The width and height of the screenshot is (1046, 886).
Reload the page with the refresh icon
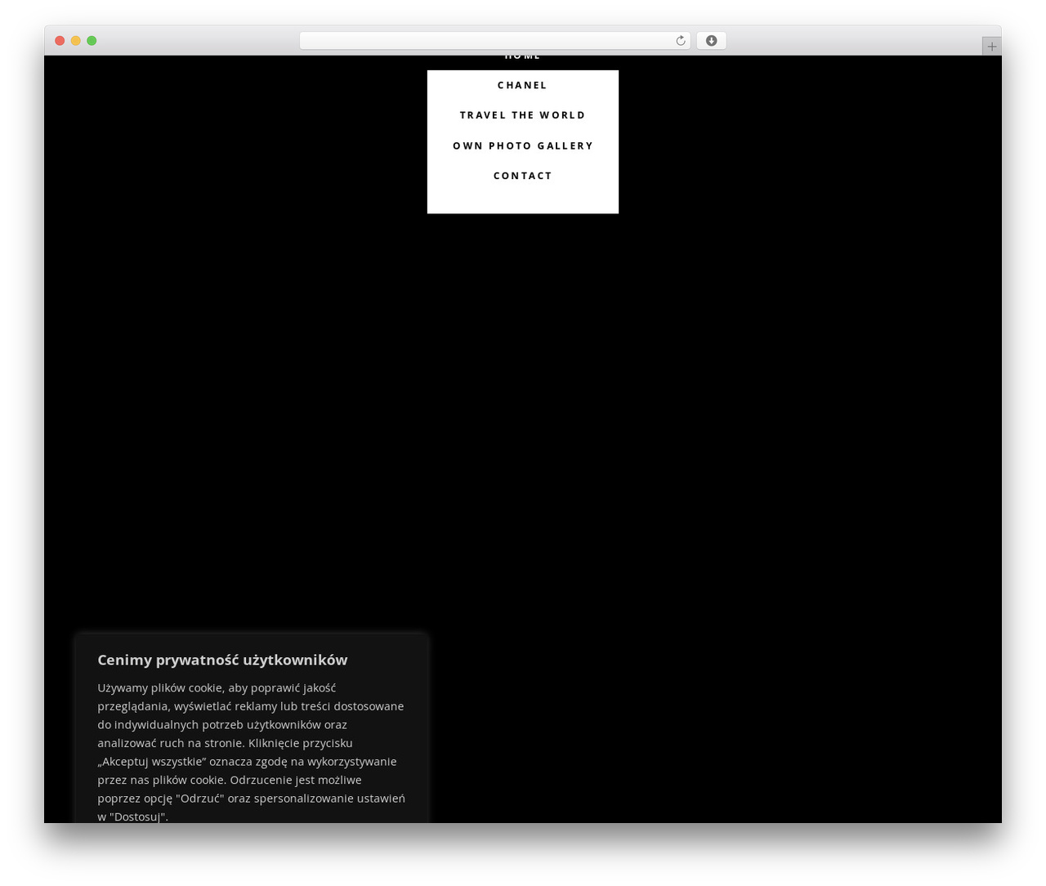click(680, 41)
